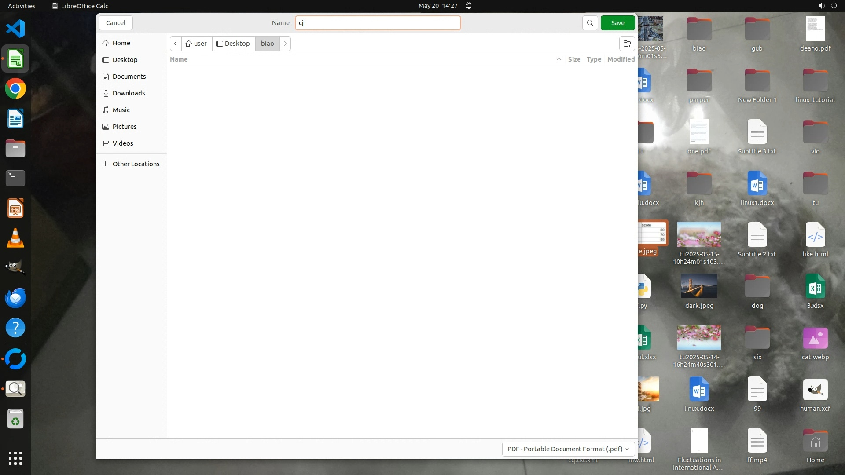The width and height of the screenshot is (845, 475).
Task: Click the create new folder icon
Action: pos(627,44)
